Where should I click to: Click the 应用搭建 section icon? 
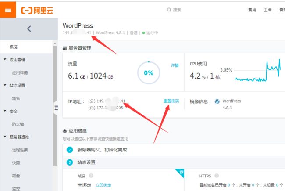pyautogui.click(x=65, y=131)
